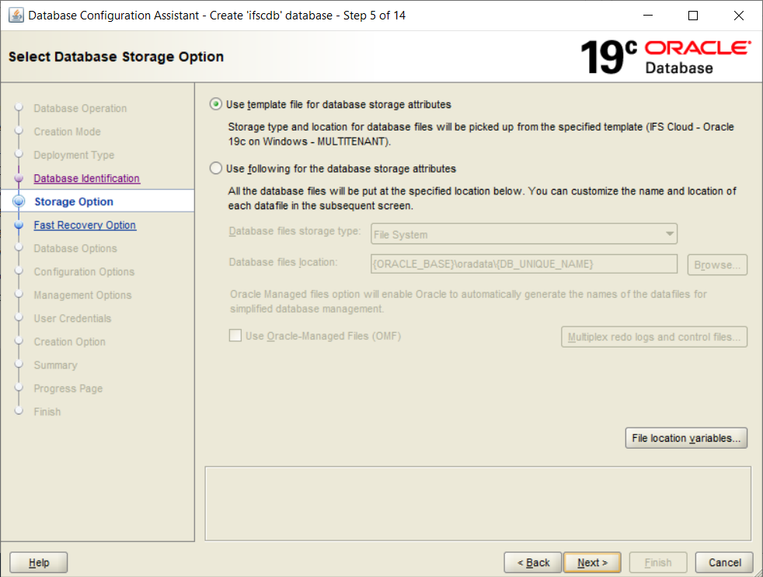Open File location variables dialog
The height and width of the screenshot is (577, 763).
tap(686, 439)
